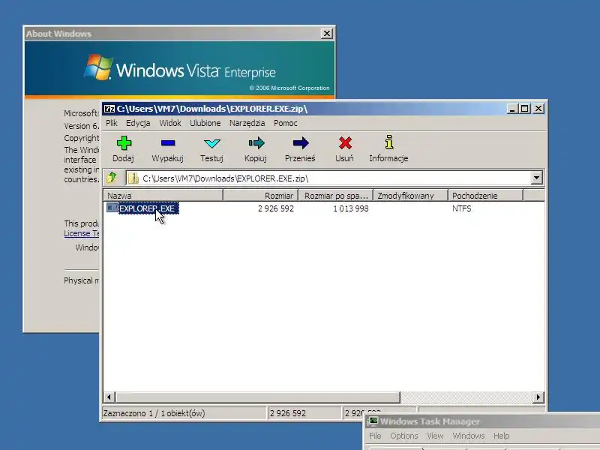Run Testuj archive test tool
The width and height of the screenshot is (600, 450).
212,143
